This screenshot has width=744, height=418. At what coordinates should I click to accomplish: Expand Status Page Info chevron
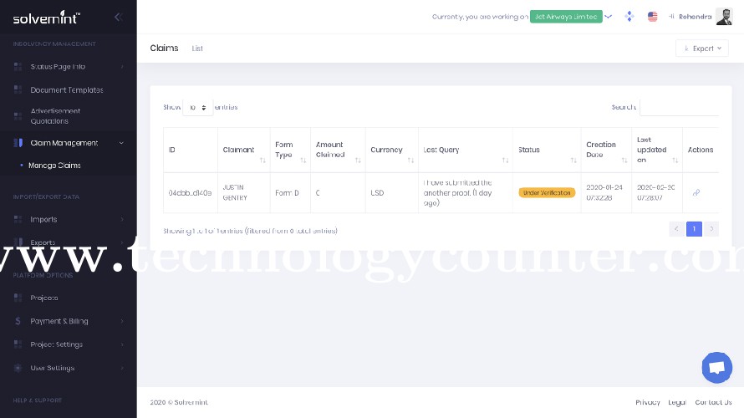[x=122, y=66]
